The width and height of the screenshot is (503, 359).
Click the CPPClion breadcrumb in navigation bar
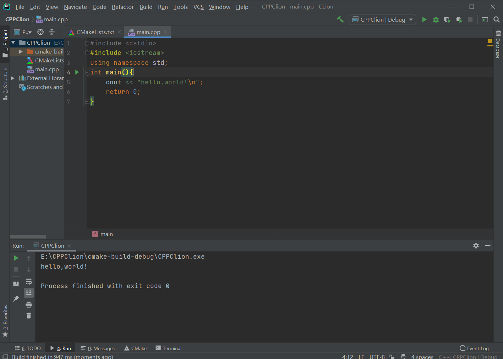[x=17, y=19]
